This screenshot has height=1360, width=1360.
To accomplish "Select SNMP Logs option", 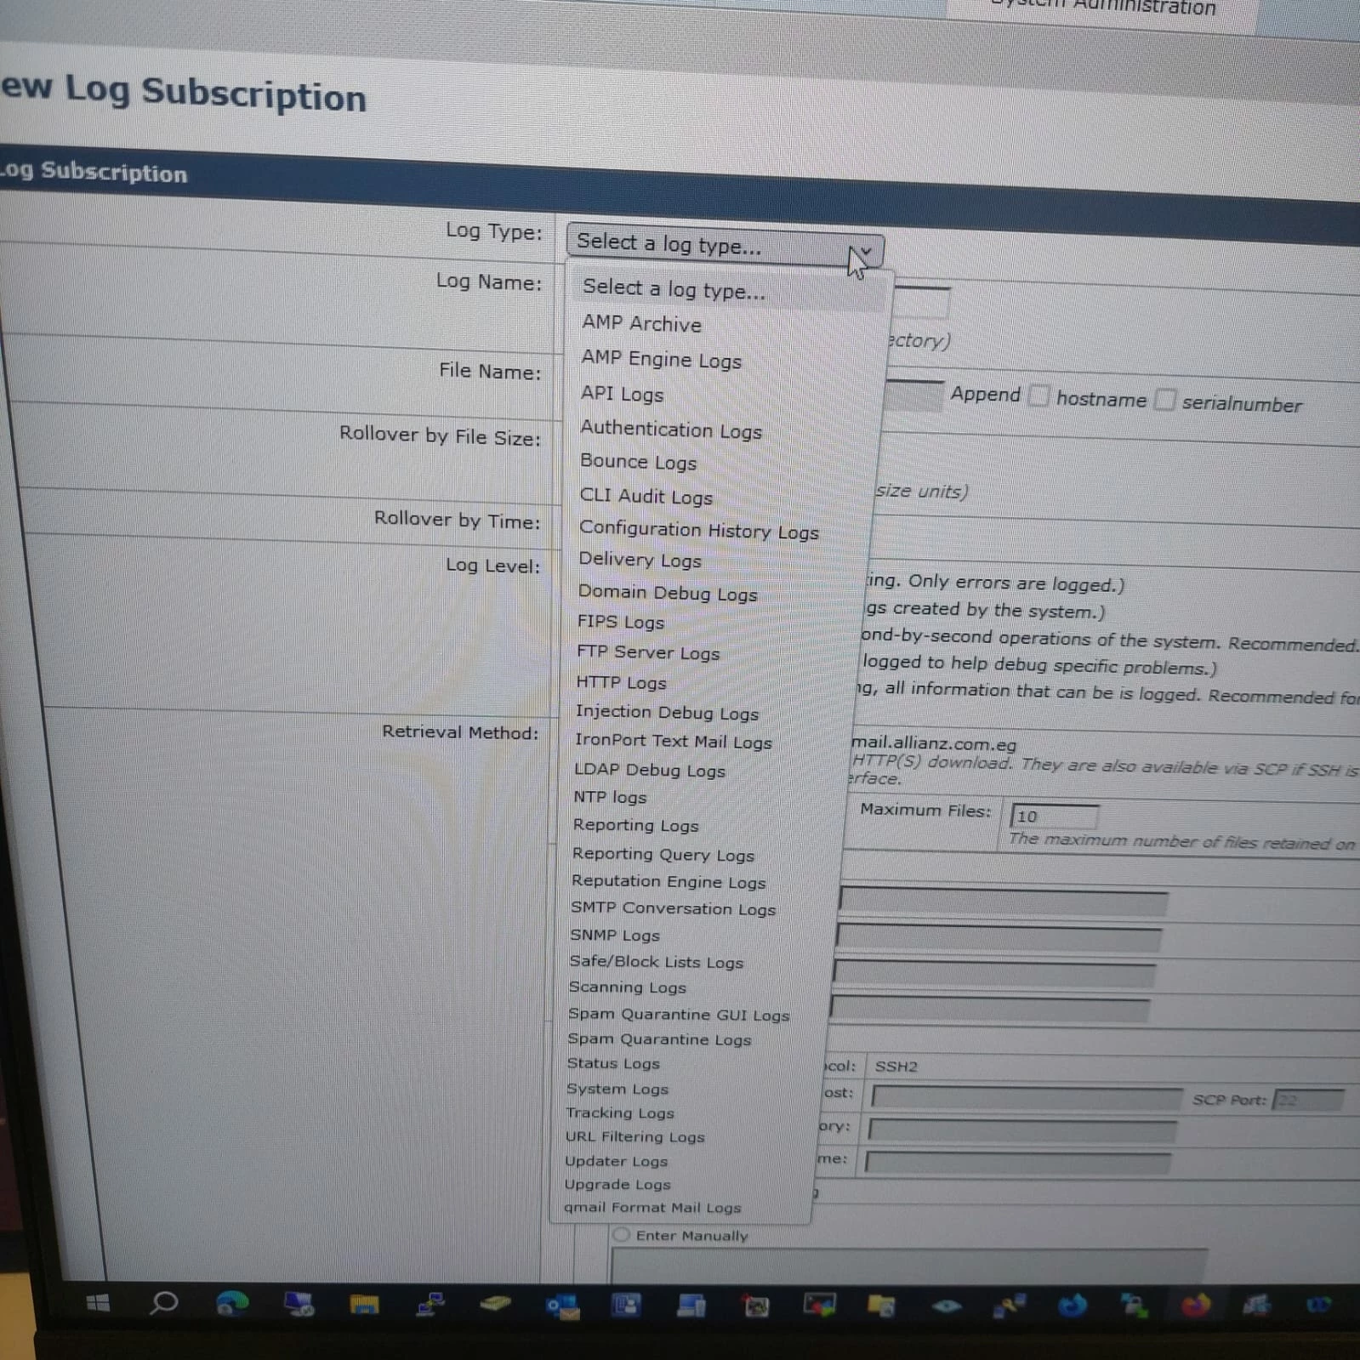I will [x=614, y=935].
